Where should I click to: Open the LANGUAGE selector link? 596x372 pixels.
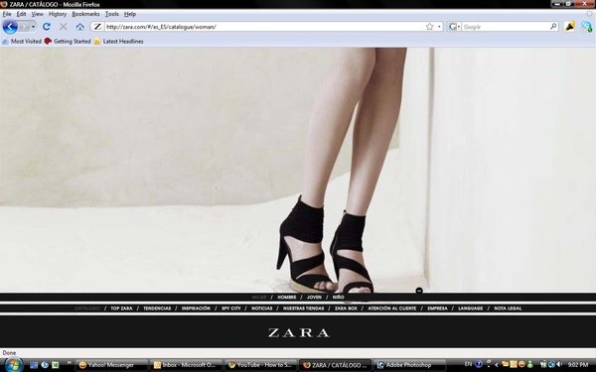click(x=470, y=309)
